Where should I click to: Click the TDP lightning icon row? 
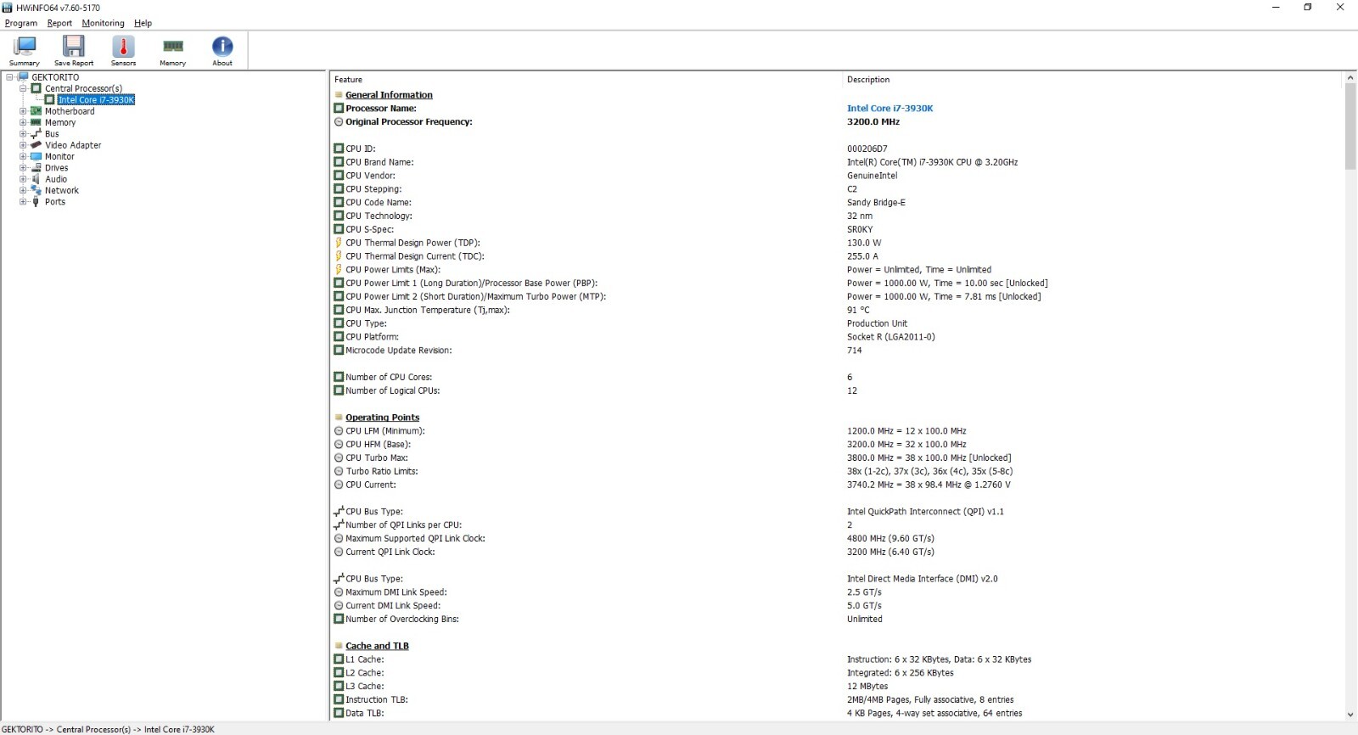tap(339, 243)
